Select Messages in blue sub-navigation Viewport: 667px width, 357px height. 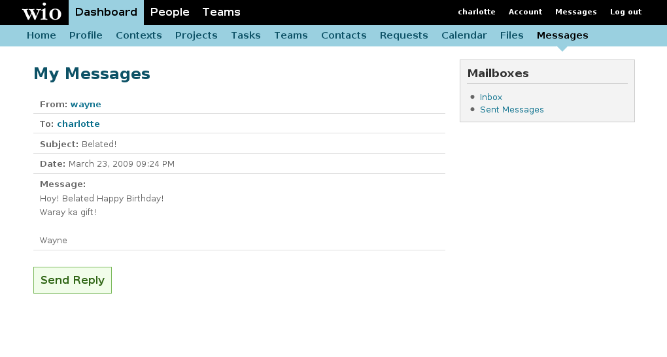click(562, 35)
